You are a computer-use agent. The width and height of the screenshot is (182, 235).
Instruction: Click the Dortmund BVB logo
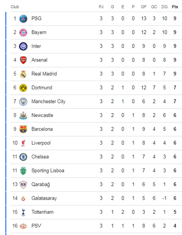[23, 88]
